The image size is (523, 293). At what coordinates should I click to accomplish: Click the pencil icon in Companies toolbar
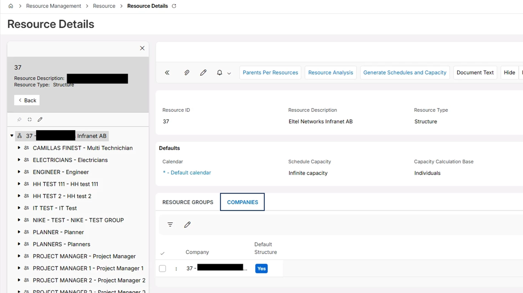pyautogui.click(x=187, y=225)
